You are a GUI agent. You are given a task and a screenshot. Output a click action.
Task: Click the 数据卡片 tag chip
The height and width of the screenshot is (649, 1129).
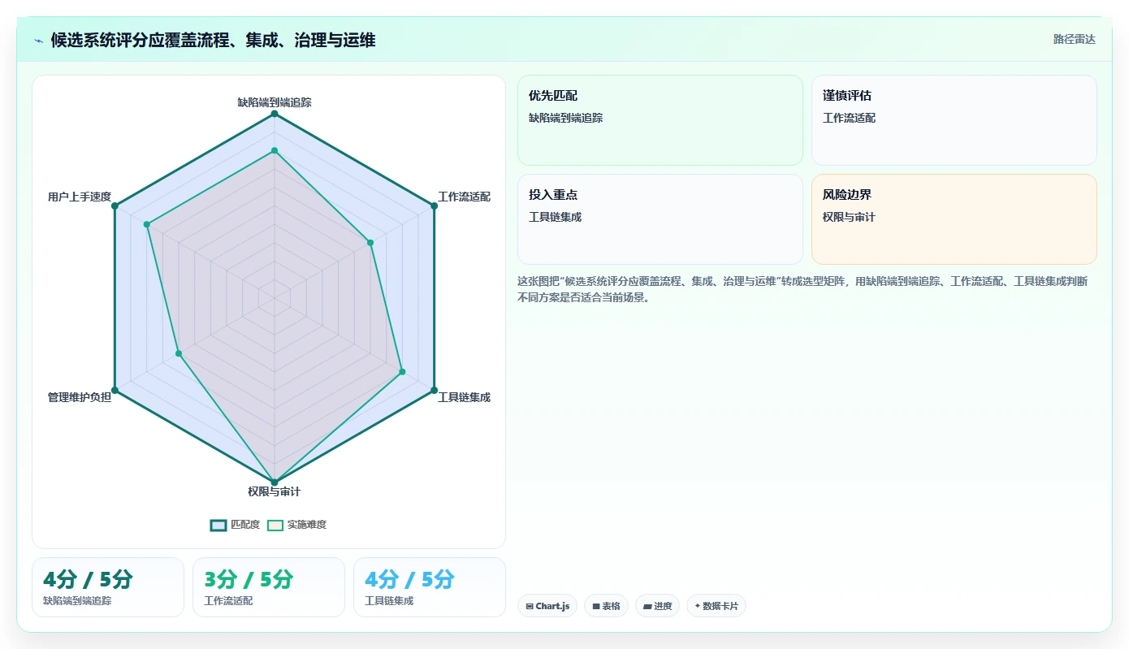(716, 606)
